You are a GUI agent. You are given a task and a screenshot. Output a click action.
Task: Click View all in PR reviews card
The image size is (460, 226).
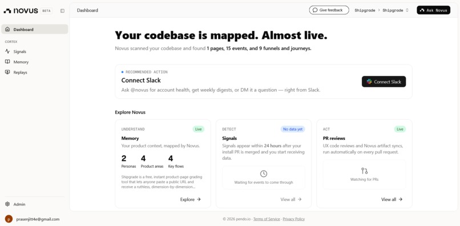[x=392, y=199]
